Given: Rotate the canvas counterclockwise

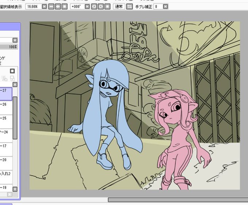Looking at the screenshot, I should click(x=94, y=7).
